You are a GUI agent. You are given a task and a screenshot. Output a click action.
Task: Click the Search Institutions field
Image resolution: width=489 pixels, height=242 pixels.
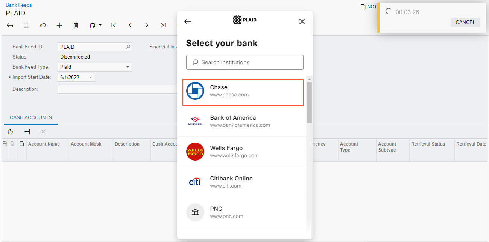click(x=245, y=62)
